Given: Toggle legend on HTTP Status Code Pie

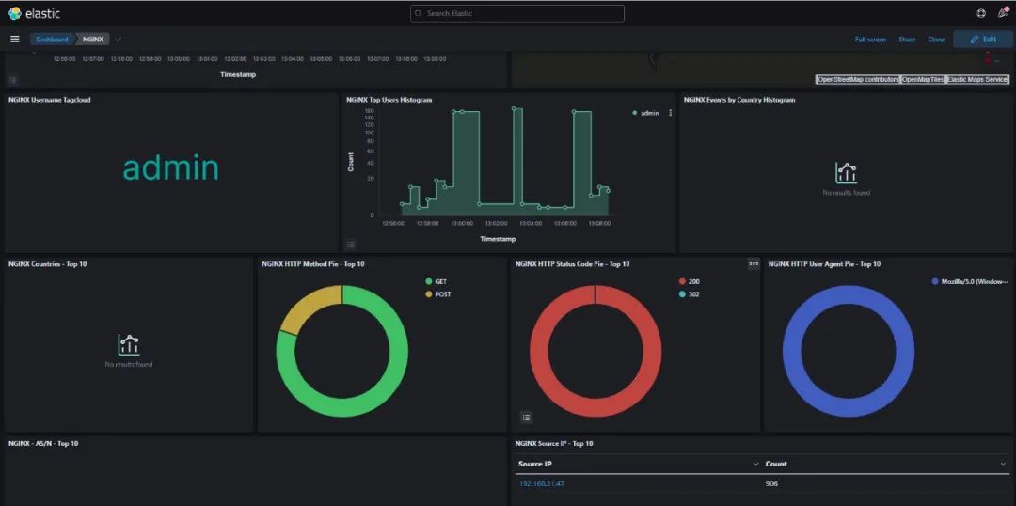Looking at the screenshot, I should pyautogui.click(x=526, y=417).
